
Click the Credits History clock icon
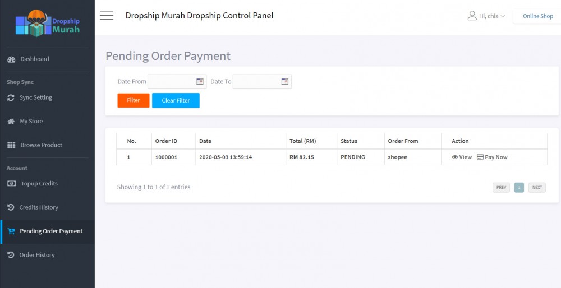click(11, 207)
